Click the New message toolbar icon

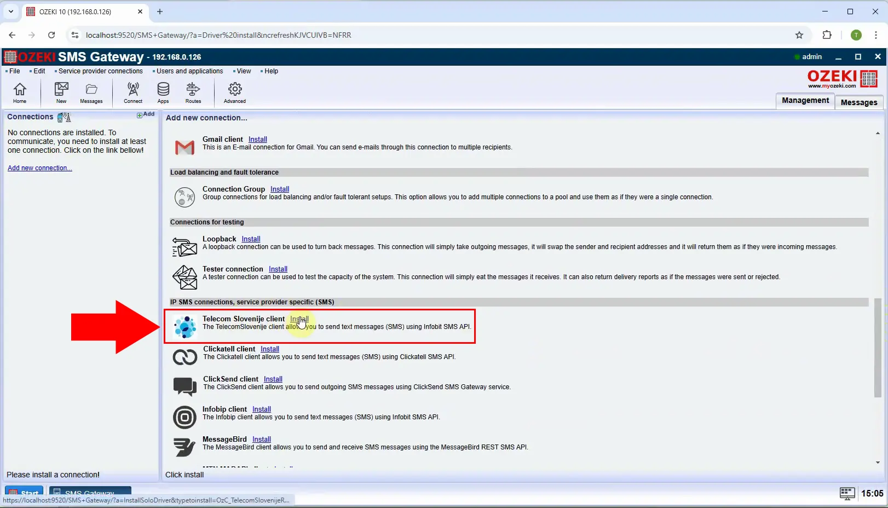pos(61,92)
